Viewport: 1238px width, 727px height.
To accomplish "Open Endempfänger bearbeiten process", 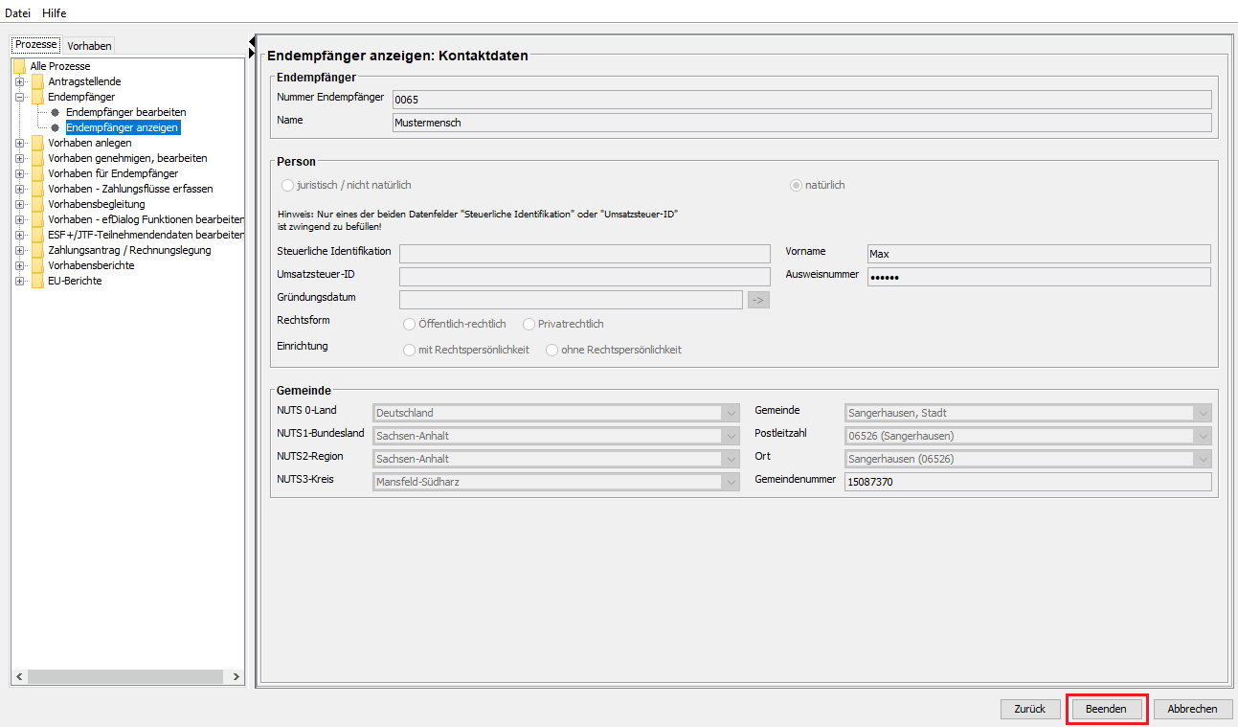I will point(125,112).
